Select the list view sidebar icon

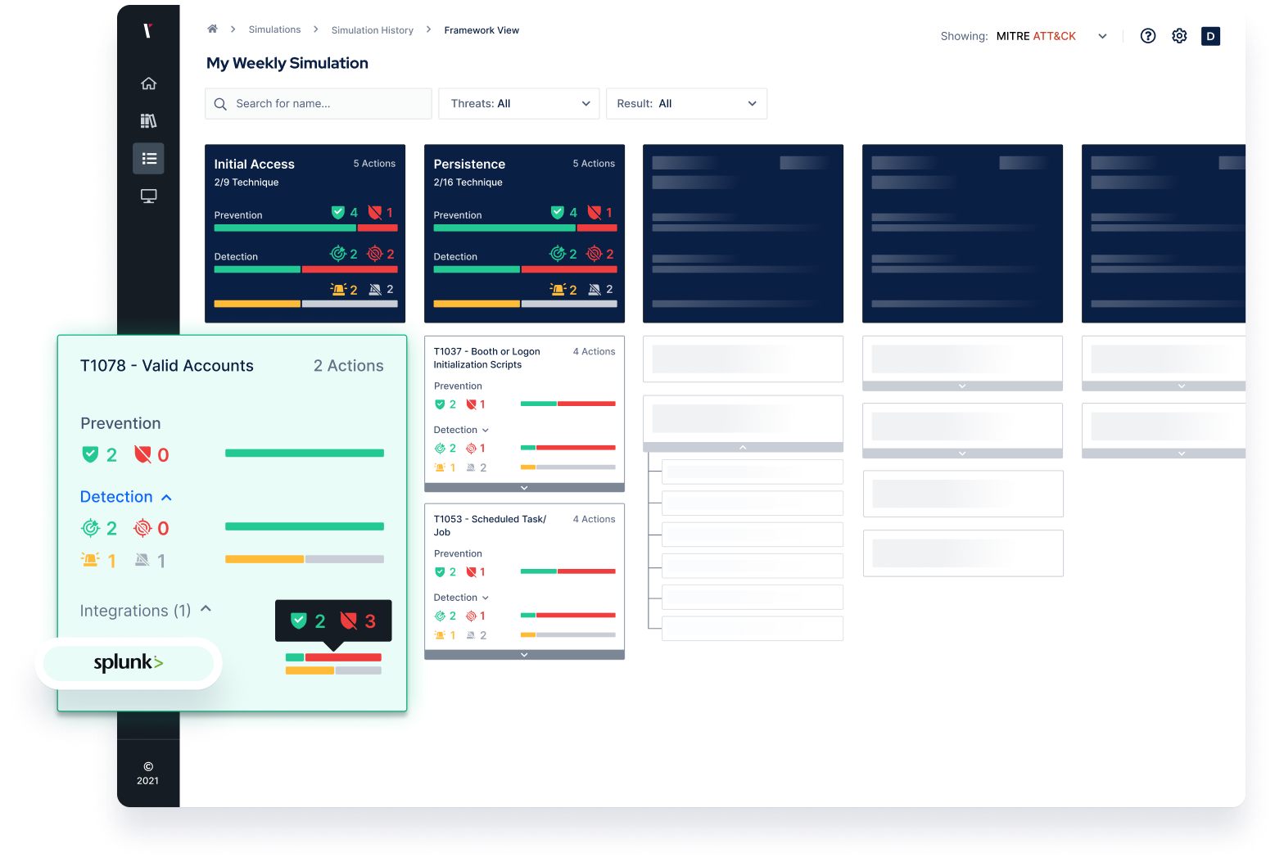(148, 159)
